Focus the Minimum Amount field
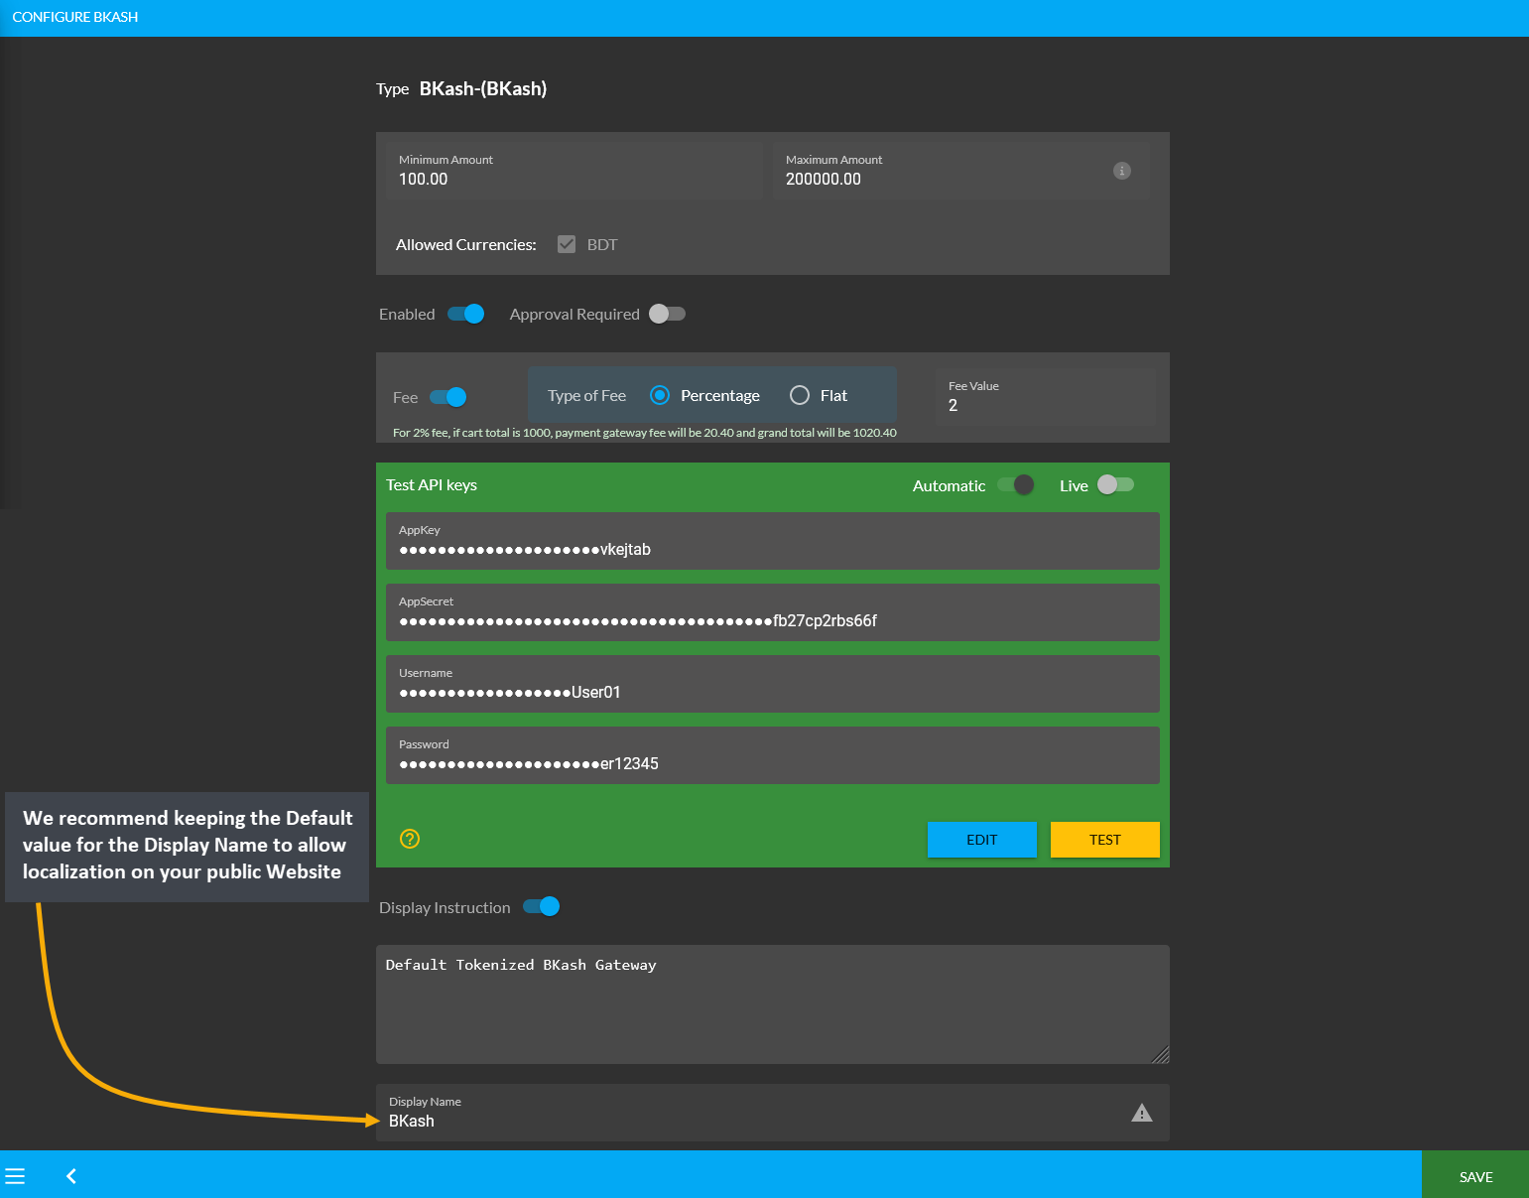The image size is (1529, 1198). [574, 171]
